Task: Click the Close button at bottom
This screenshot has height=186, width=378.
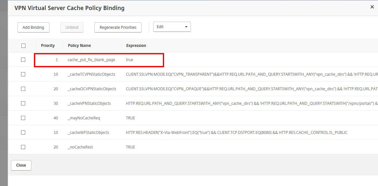Action: pyautogui.click(x=21, y=165)
